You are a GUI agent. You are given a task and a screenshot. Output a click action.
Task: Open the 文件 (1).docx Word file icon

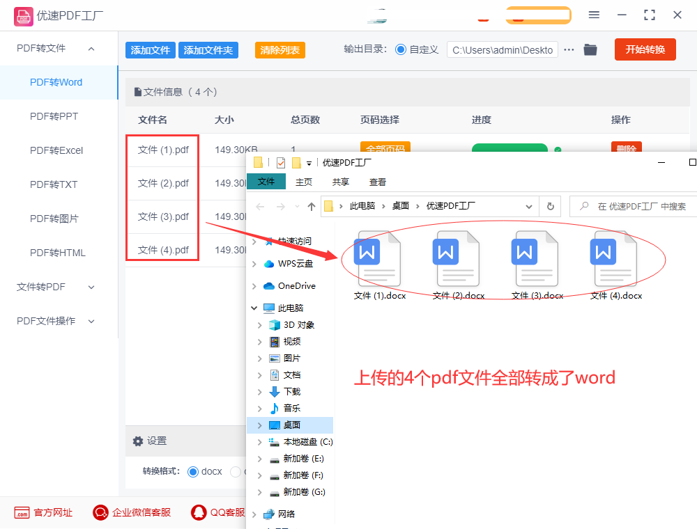pos(377,259)
